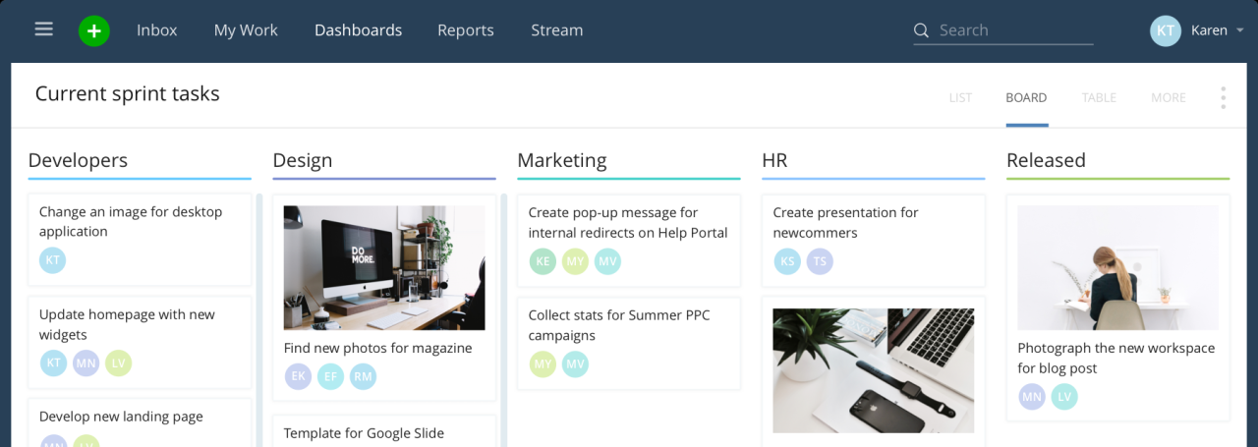Open the hamburger navigation menu
This screenshot has height=447, width=1258.
pos(43,29)
